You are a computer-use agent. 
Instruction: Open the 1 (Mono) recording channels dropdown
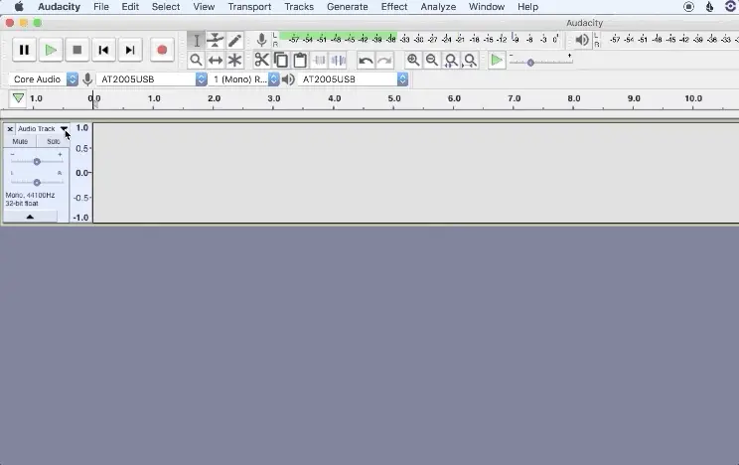[244, 79]
